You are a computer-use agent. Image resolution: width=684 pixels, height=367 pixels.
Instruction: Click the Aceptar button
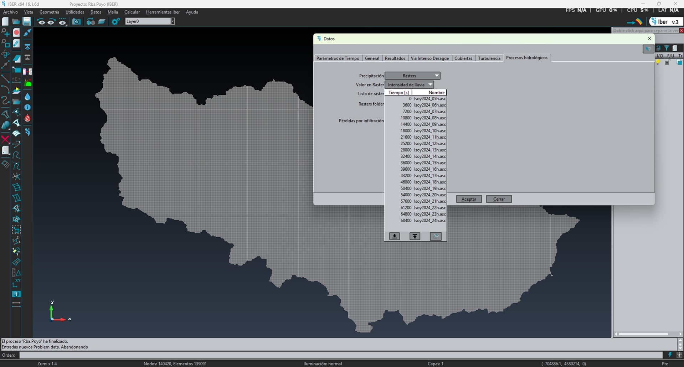(x=469, y=199)
